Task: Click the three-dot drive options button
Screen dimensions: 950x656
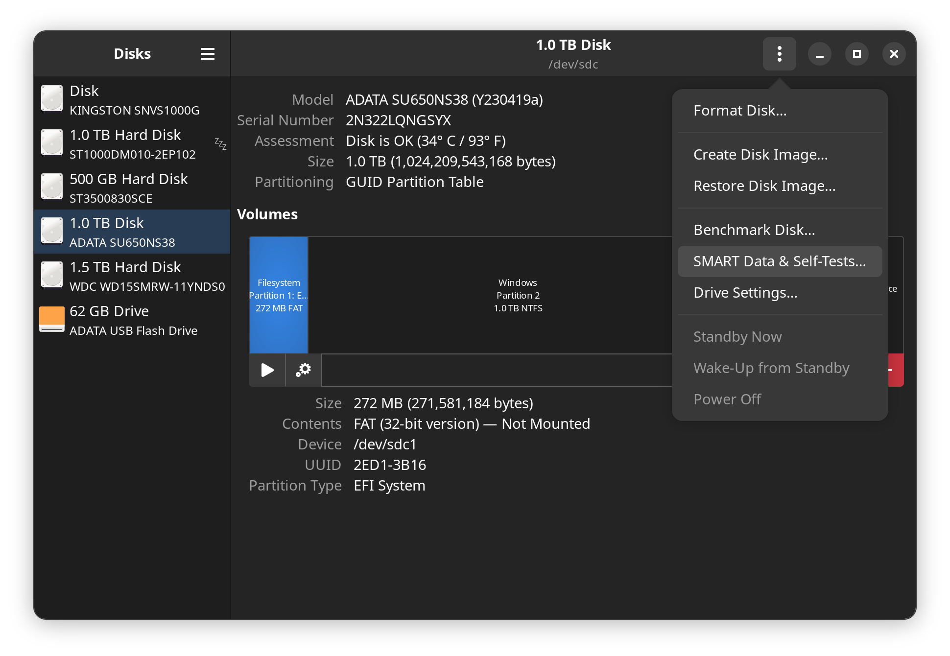Action: pos(779,54)
